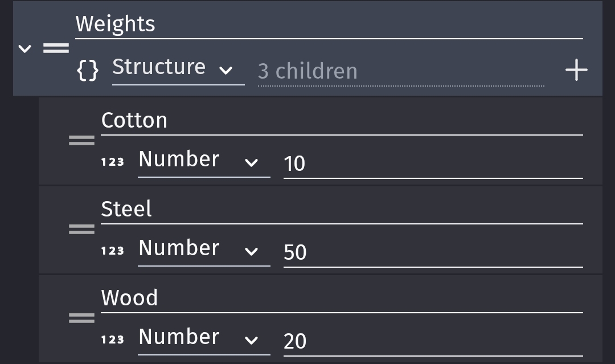Edit the Cotton name field

342,121
